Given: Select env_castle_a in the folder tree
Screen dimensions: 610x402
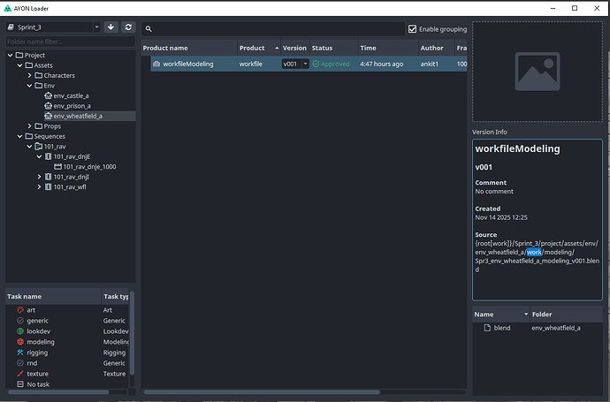Looking at the screenshot, I should 72,96.
